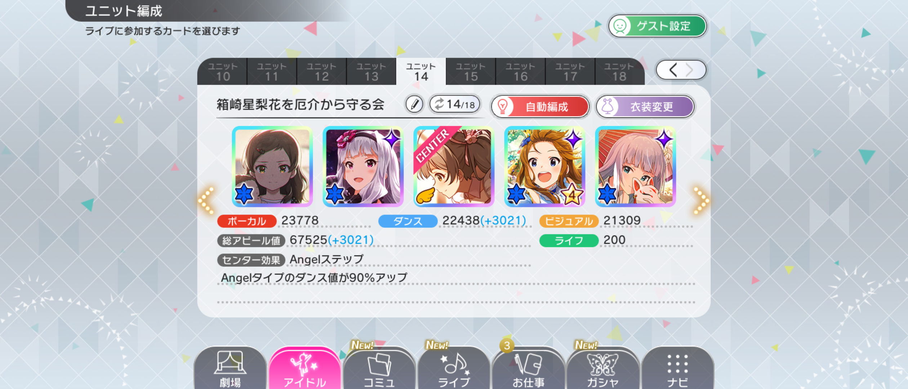Select the CENTER idol card thumbnail

coord(454,166)
